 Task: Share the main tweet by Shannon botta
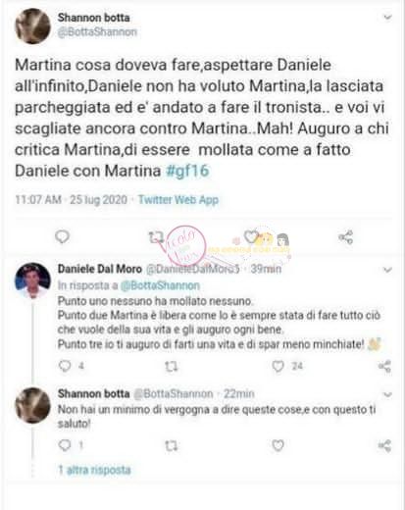345,236
